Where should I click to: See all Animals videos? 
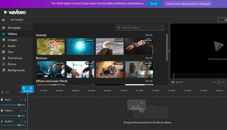[149, 35]
